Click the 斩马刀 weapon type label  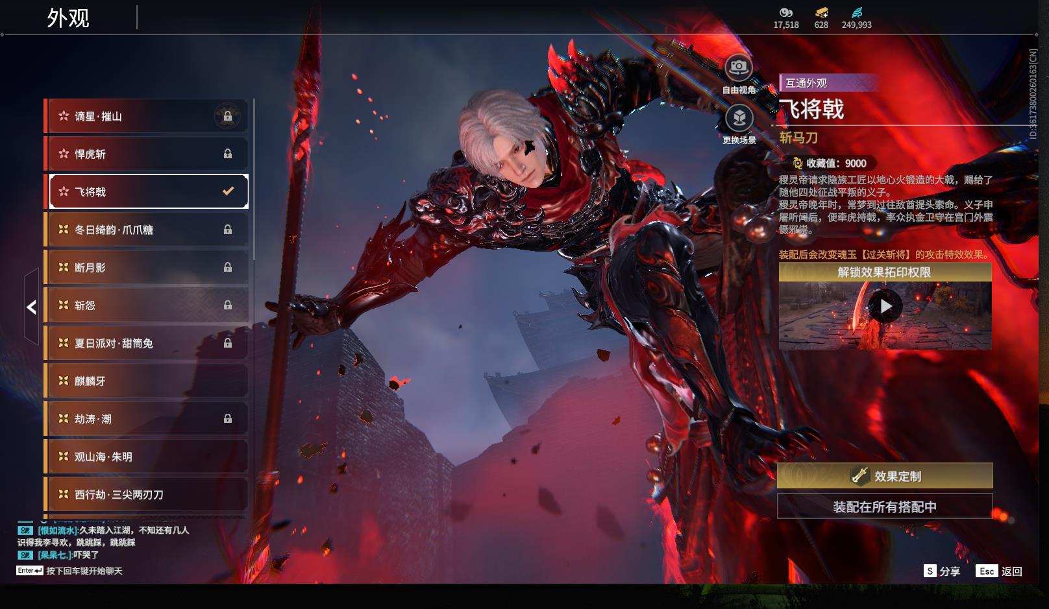(x=798, y=137)
